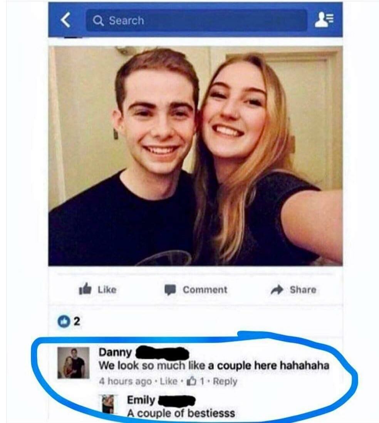
Task: Open the blue reaction count badge
Action: click(x=64, y=321)
